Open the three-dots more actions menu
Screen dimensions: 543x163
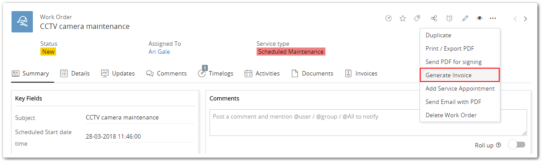[493, 18]
